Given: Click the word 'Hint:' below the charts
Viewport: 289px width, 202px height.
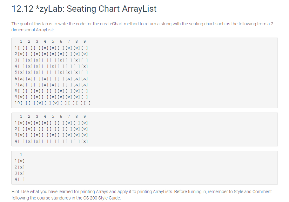Looking at the screenshot, I should pos(17,192).
